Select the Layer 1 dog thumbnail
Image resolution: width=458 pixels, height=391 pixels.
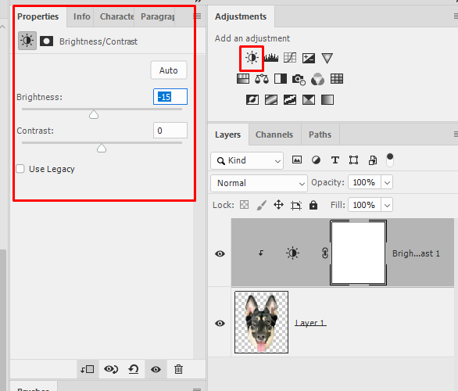pyautogui.click(x=261, y=322)
